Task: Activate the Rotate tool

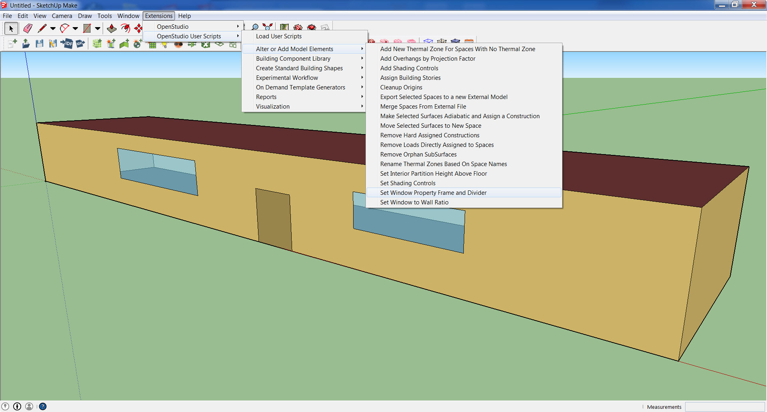Action: (x=126, y=28)
